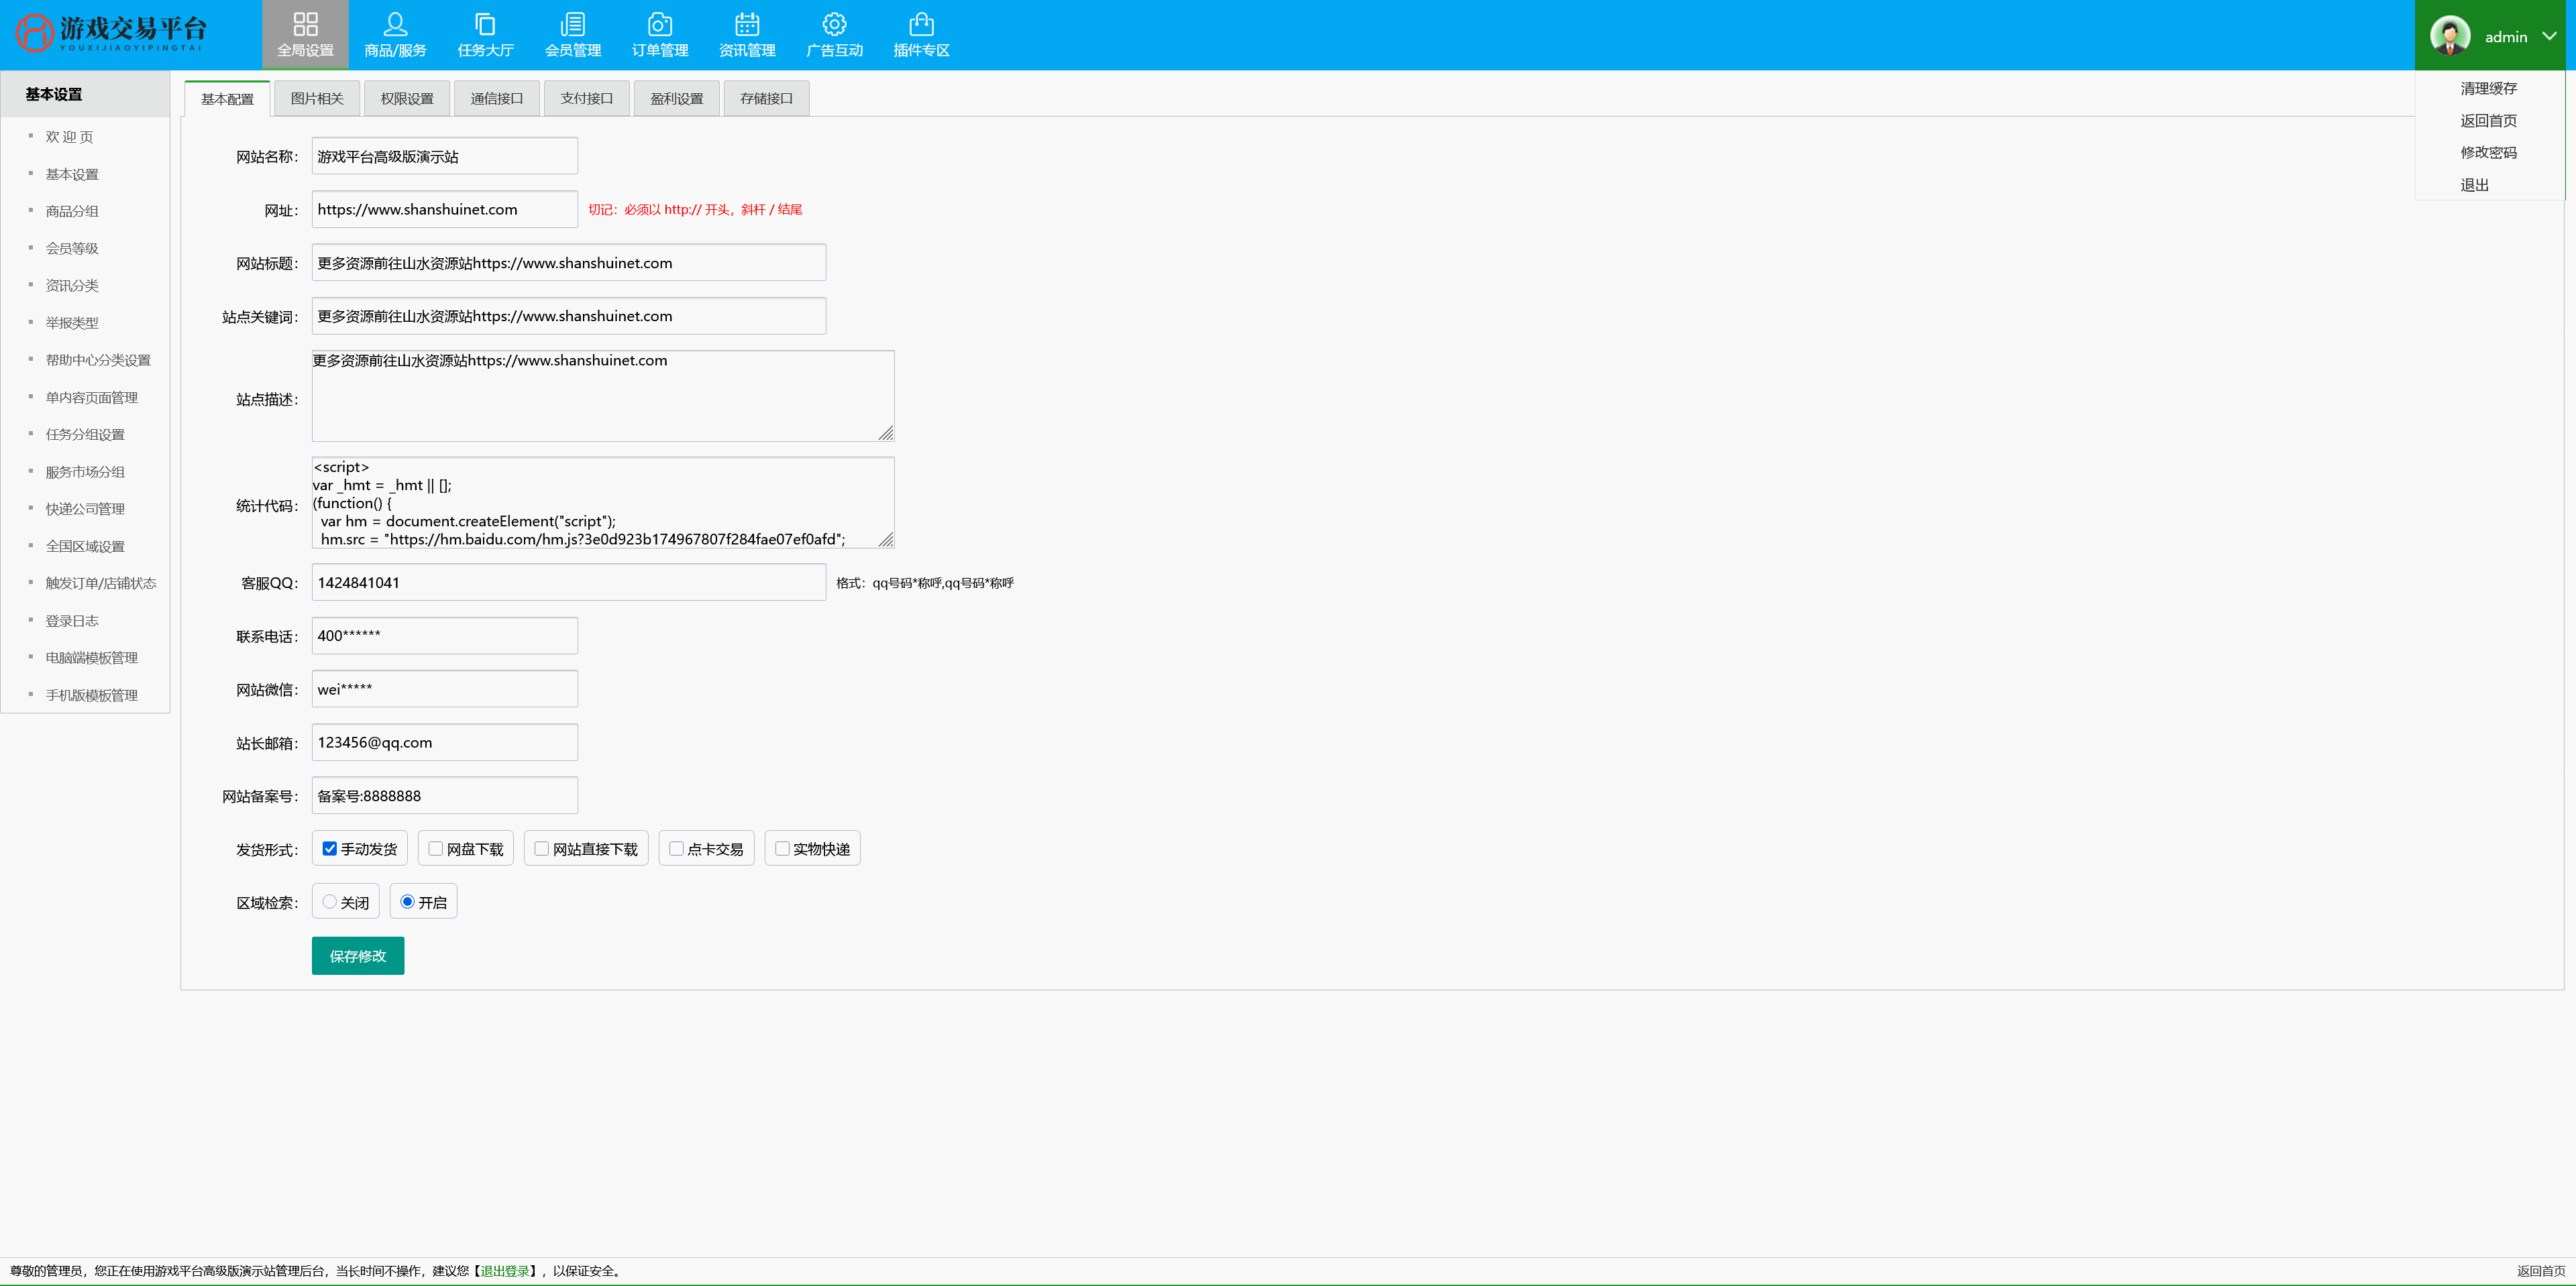Image resolution: width=2576 pixels, height=1286 pixels.
Task: Open the 全局设置 grid icon
Action: [x=305, y=24]
